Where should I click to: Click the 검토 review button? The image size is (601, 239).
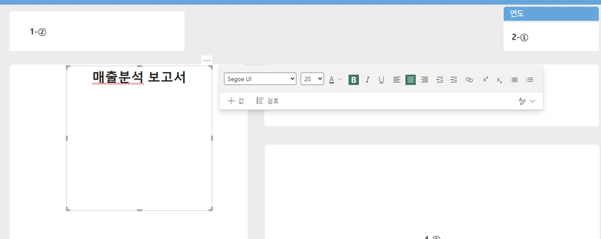(x=267, y=101)
